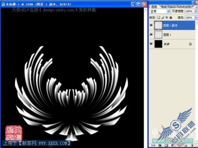198x148 pixels.
Task: Toggle lock all padlock icon
Action: click(171, 17)
